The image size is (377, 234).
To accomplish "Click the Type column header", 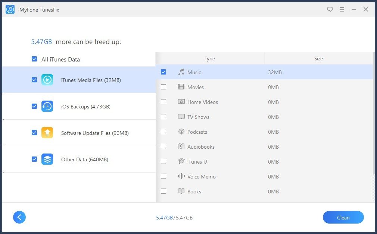I will coord(210,58).
